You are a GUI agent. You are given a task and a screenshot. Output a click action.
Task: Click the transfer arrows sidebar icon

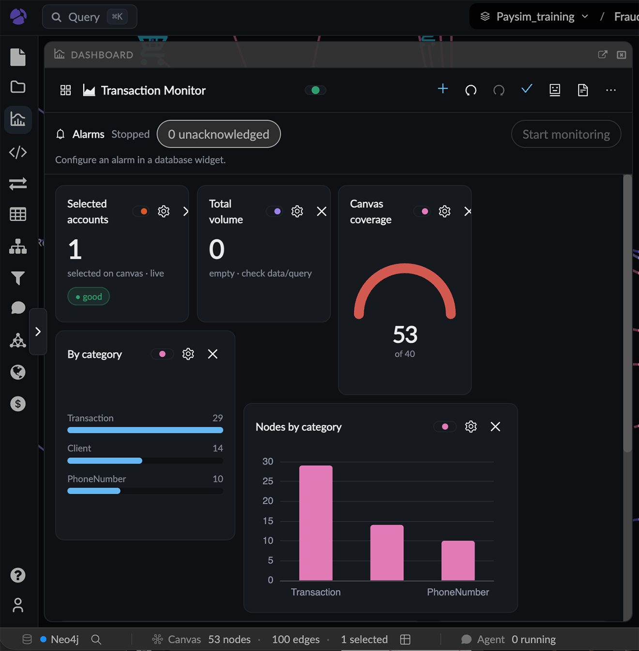18,183
